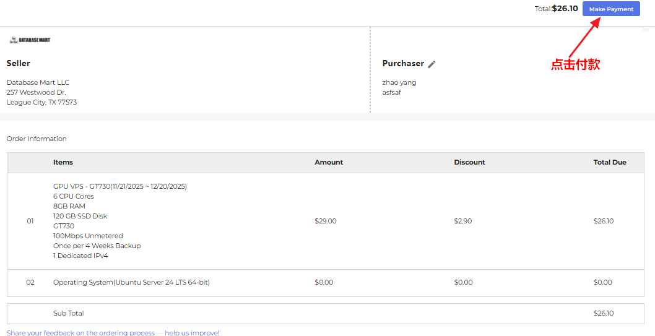
Task: Click the purchaser name zhao yang
Action: point(399,82)
